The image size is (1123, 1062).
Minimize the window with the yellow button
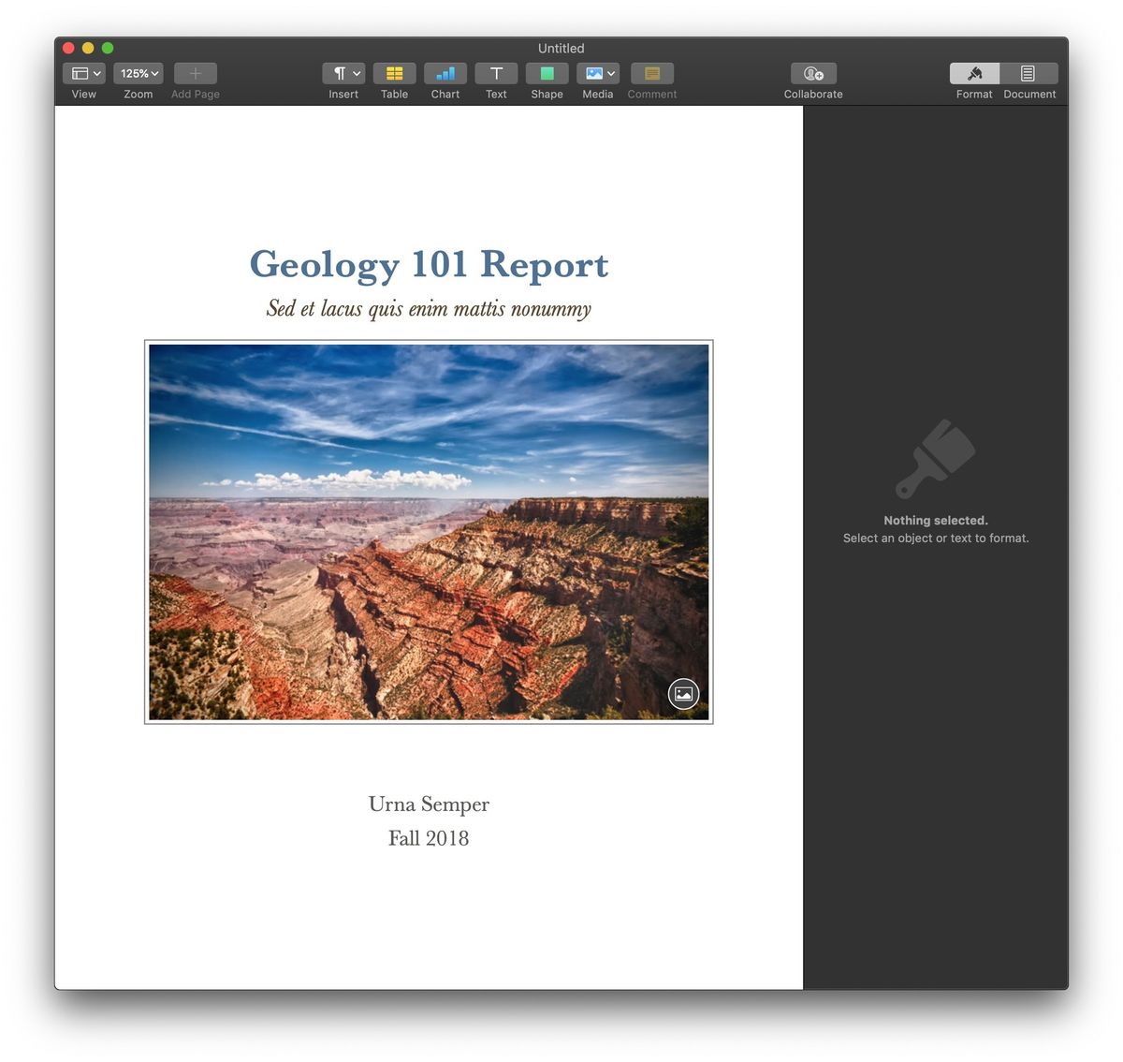click(x=88, y=48)
